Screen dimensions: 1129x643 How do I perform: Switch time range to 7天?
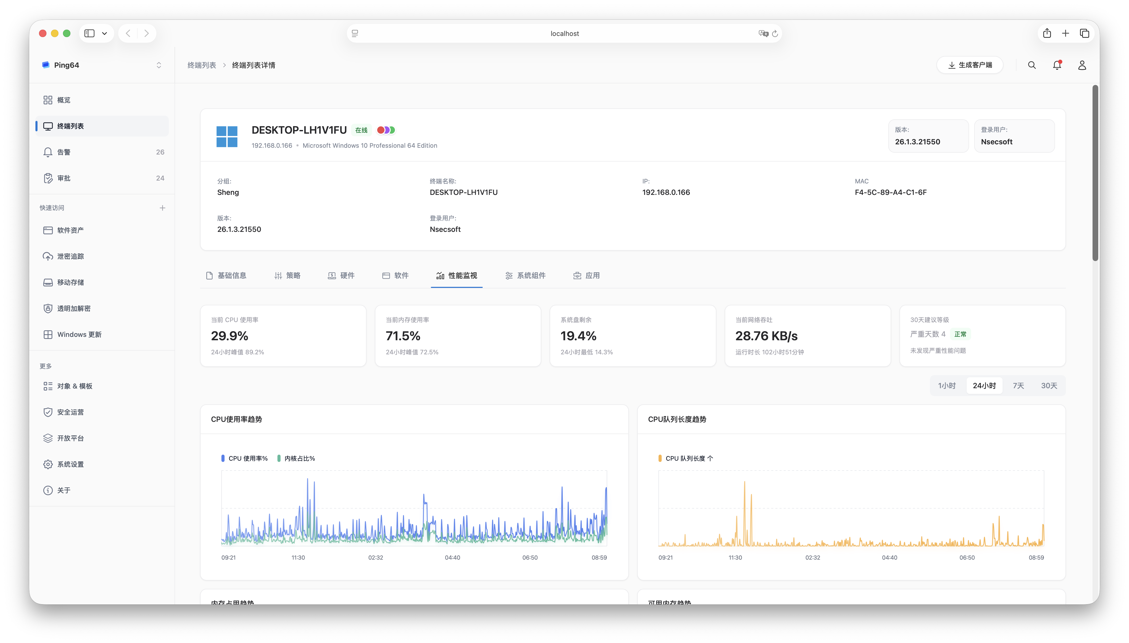pos(1018,386)
